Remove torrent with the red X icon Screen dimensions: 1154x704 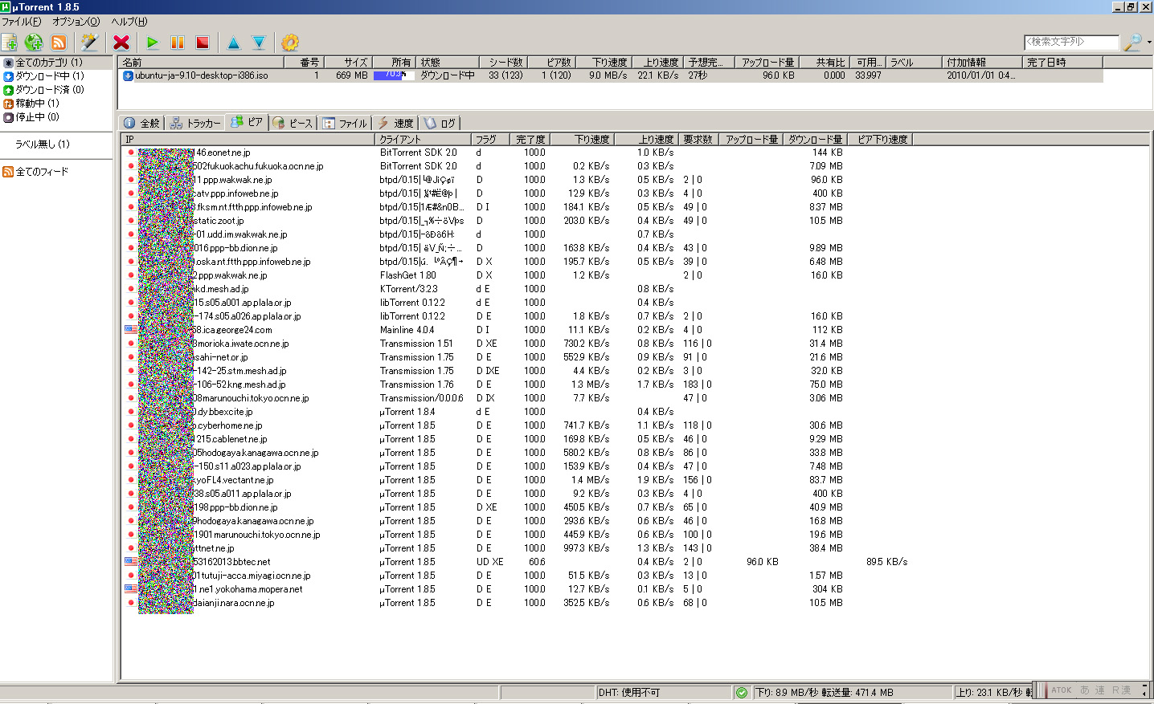point(121,43)
